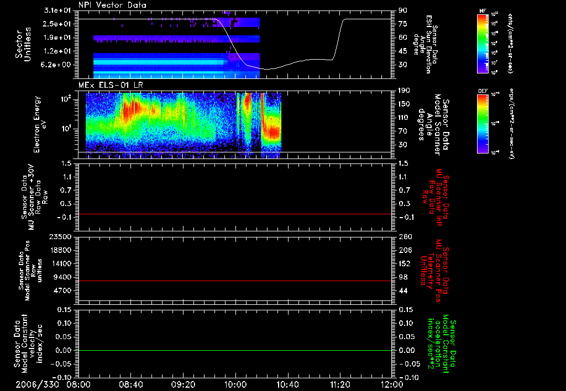Click the Electron Energy eV axis label

point(40,124)
